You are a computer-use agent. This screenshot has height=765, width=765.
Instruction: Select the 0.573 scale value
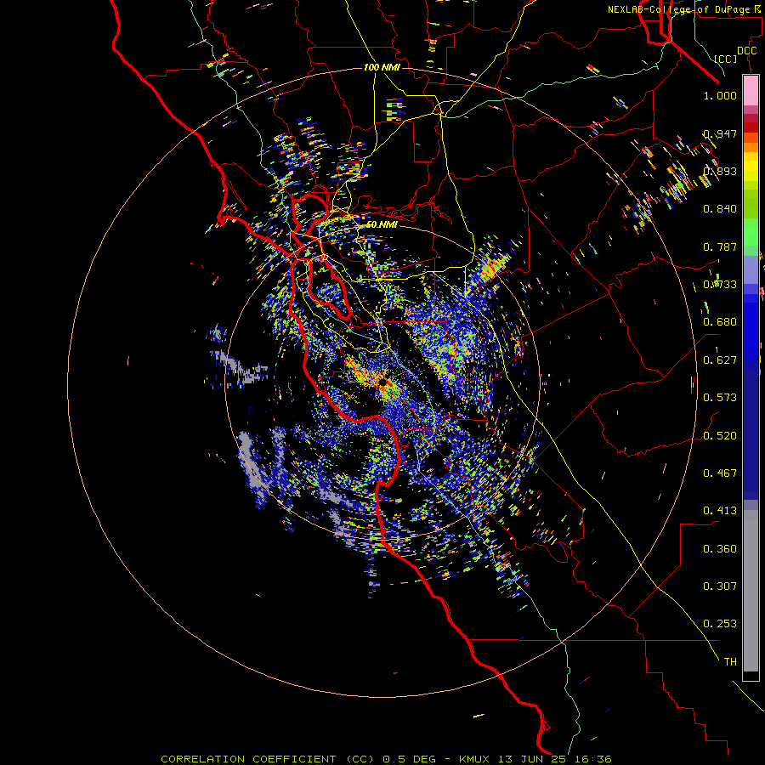point(720,398)
